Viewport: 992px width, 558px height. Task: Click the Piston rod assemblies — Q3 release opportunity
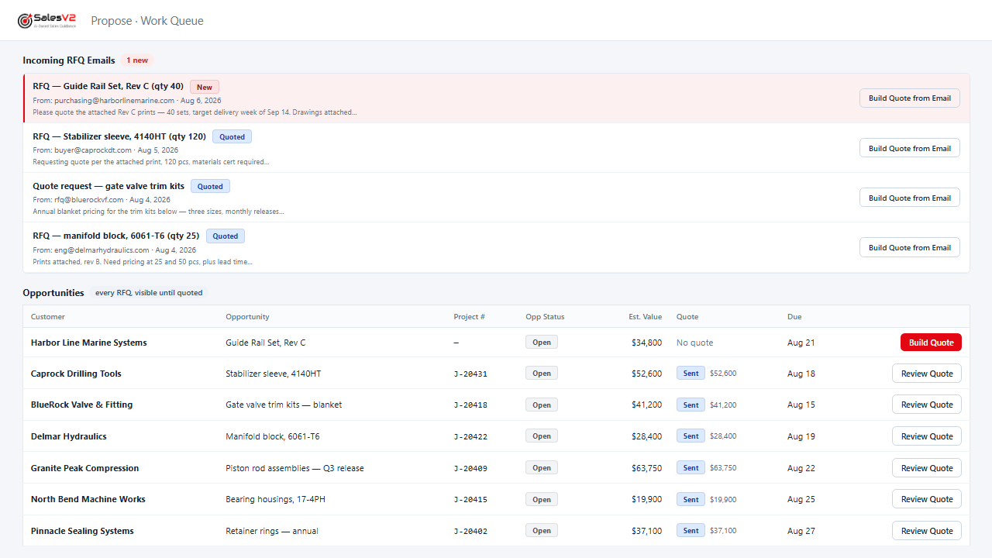pyautogui.click(x=294, y=468)
